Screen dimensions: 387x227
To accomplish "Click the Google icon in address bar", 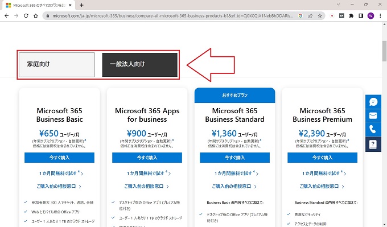I will [300, 15].
